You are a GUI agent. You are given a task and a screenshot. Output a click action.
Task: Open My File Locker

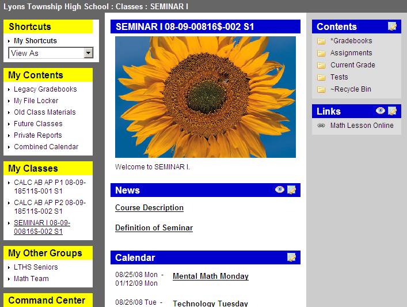[36, 101]
